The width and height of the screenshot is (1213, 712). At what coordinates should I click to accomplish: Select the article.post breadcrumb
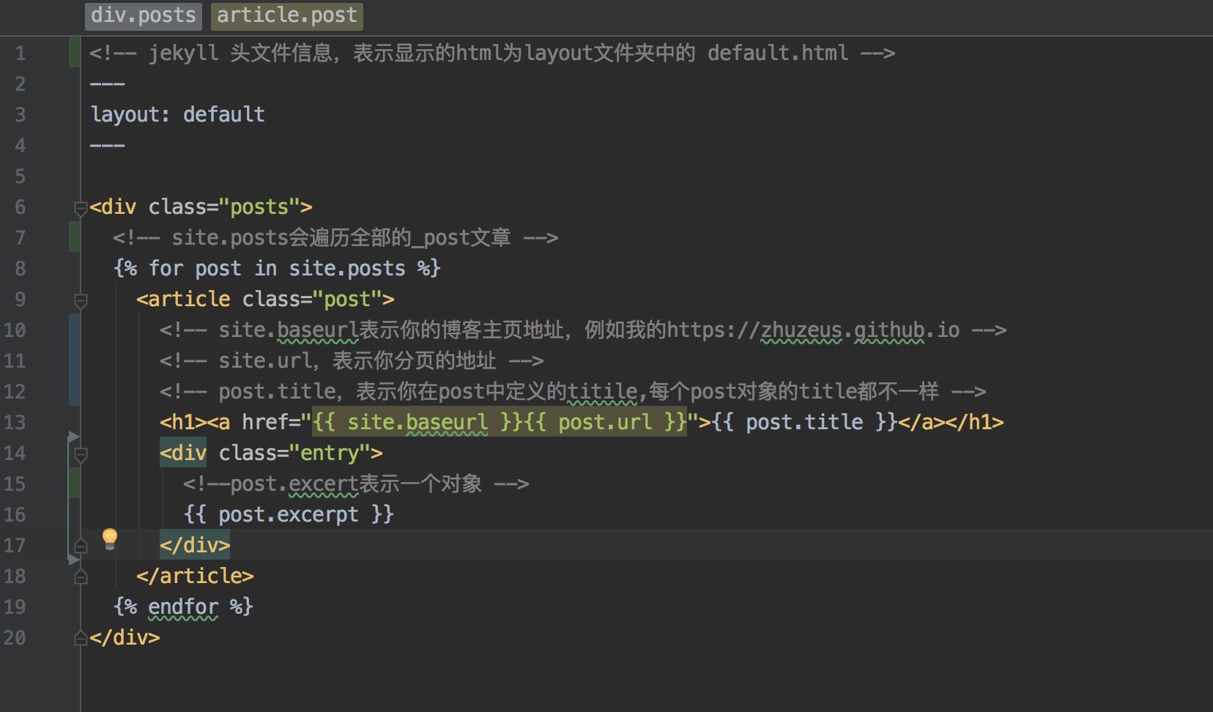click(287, 15)
